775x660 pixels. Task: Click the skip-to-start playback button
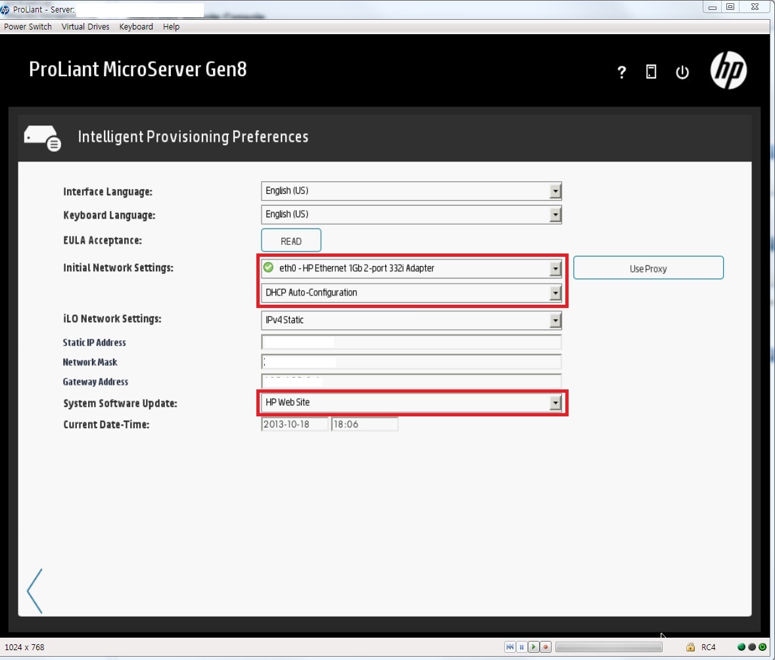tap(509, 647)
